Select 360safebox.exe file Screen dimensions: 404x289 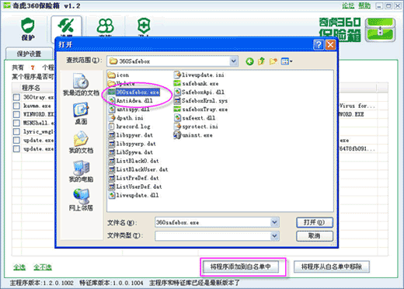click(134, 92)
